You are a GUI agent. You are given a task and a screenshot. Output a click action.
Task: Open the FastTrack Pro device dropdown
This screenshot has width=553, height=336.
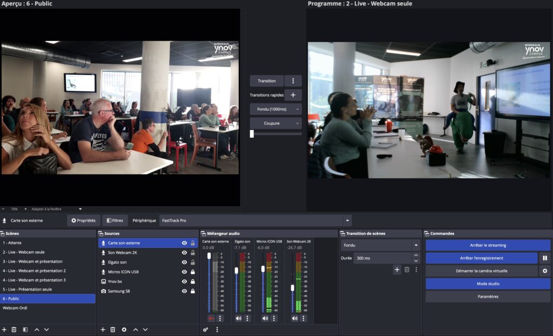coord(347,220)
